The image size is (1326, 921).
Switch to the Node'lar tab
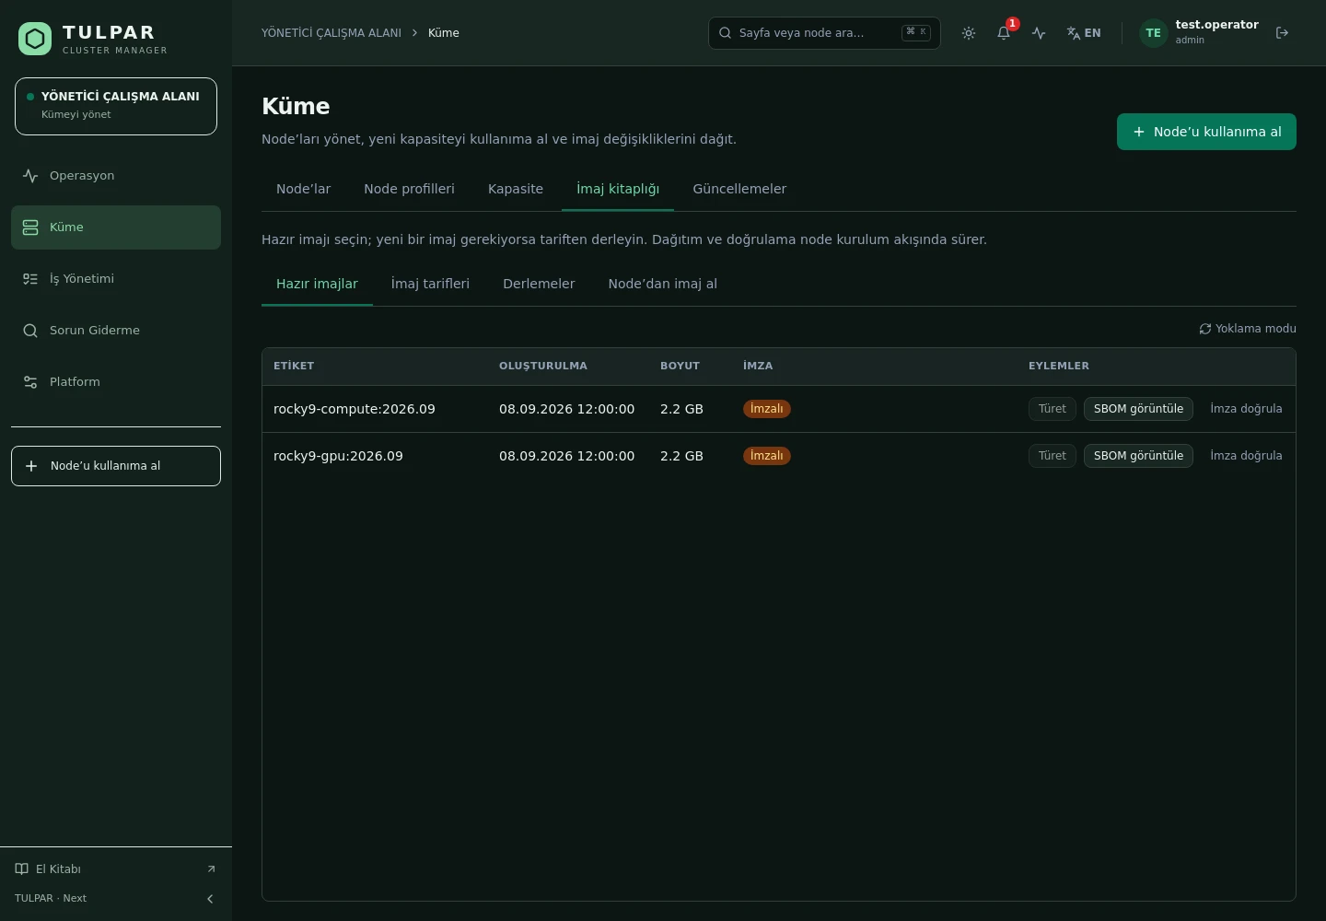tap(303, 189)
